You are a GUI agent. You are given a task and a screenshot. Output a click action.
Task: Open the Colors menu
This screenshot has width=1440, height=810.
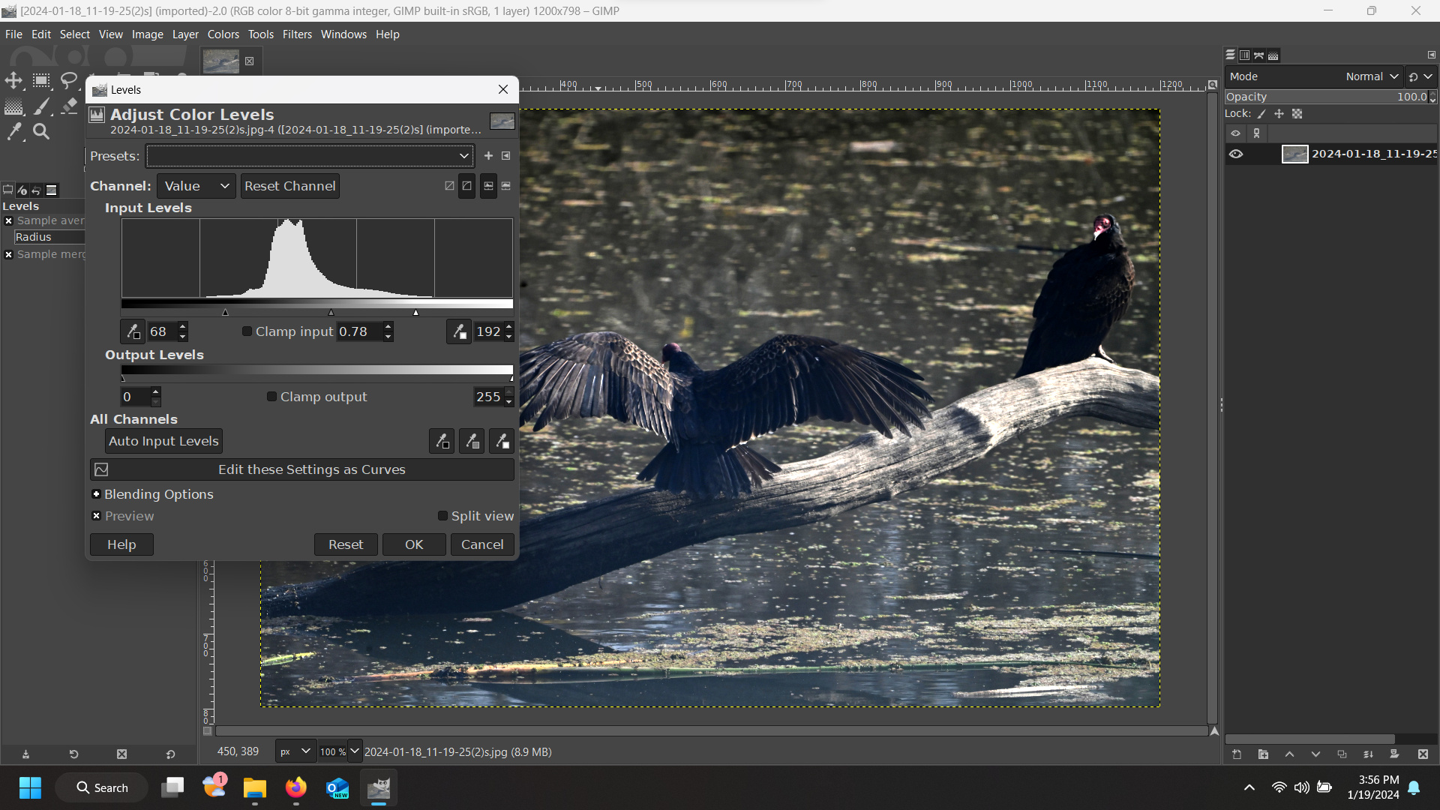[223, 34]
